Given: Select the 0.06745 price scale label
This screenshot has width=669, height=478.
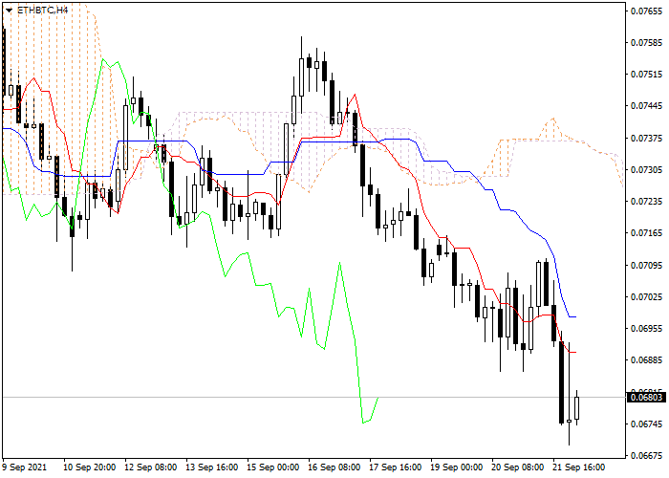Looking at the screenshot, I should (x=646, y=424).
